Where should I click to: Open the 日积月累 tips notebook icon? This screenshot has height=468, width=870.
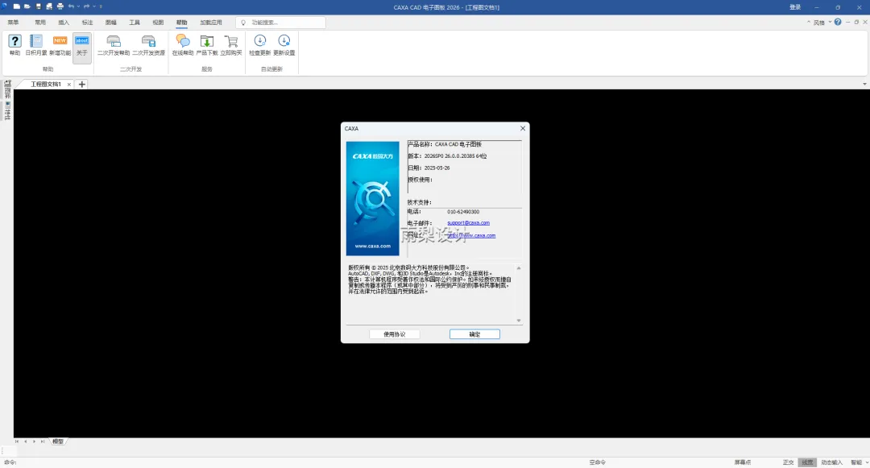point(36,45)
